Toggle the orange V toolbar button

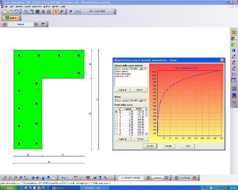pyautogui.click(x=56, y=12)
